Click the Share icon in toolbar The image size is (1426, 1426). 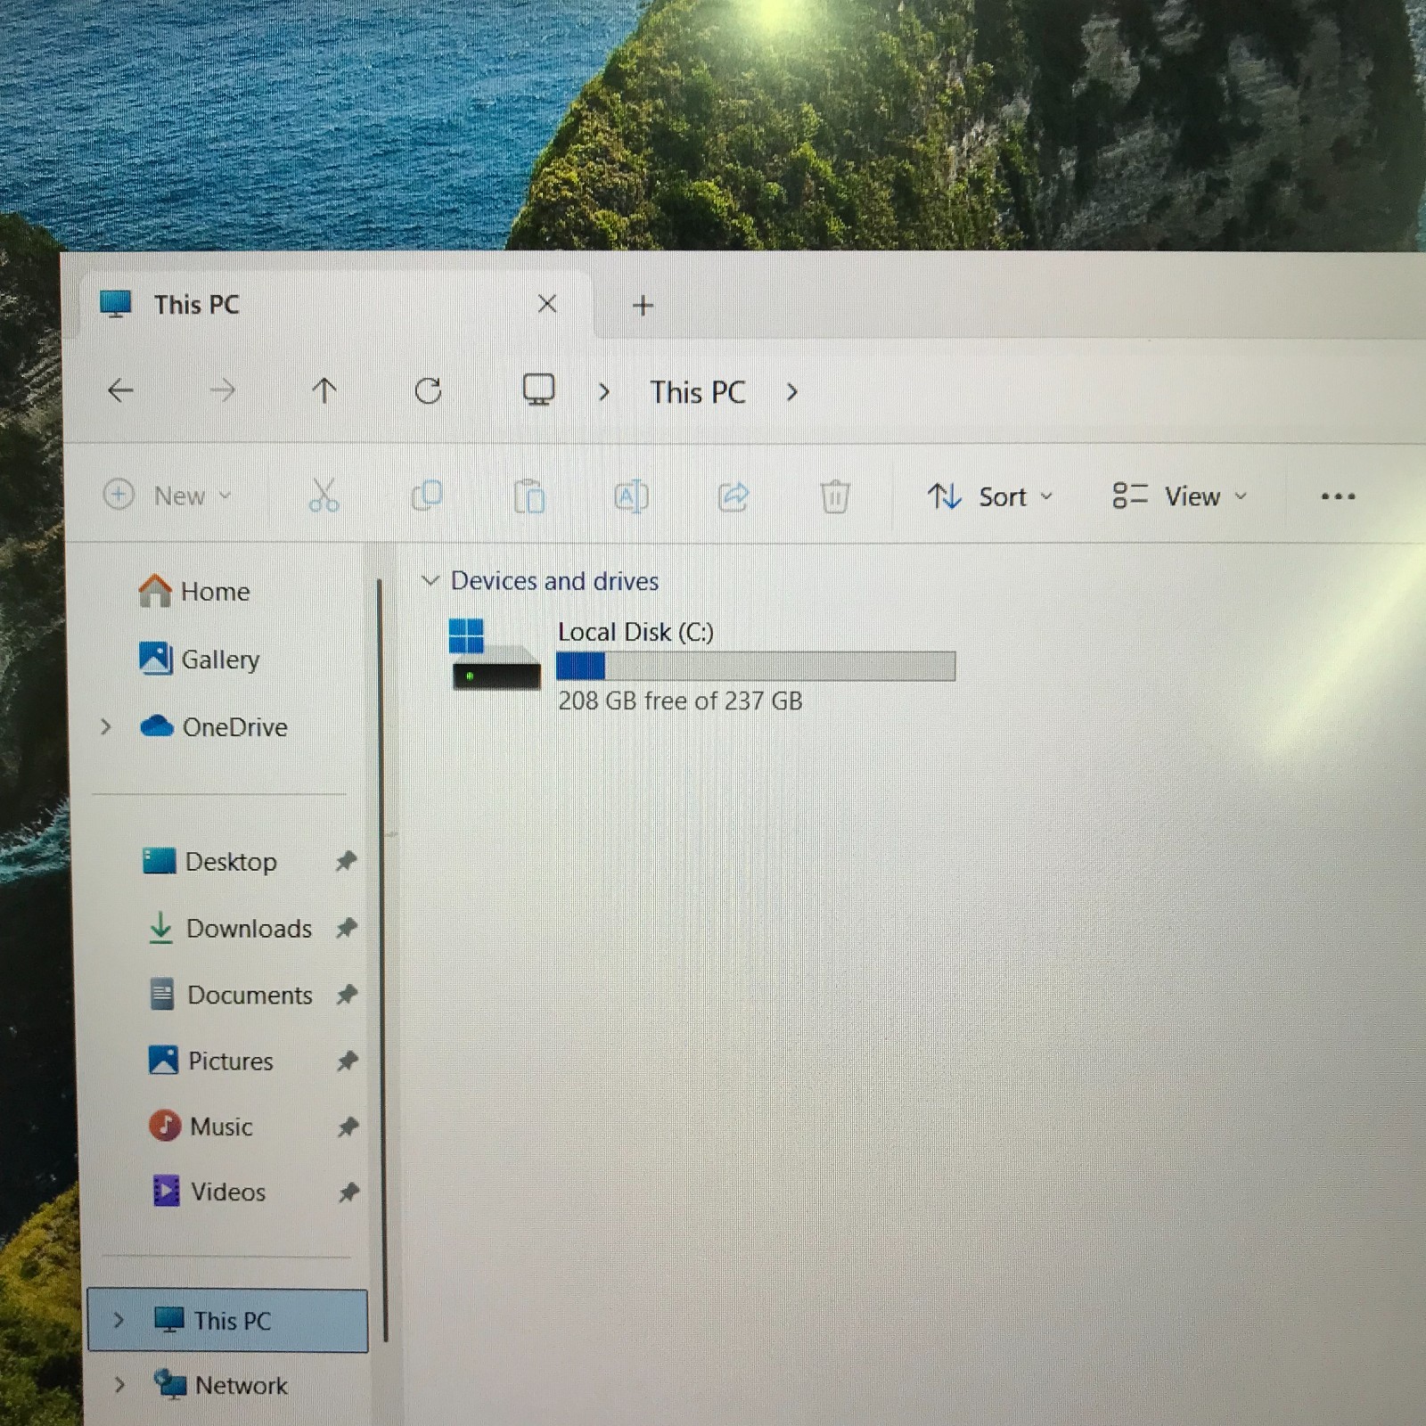coord(733,496)
